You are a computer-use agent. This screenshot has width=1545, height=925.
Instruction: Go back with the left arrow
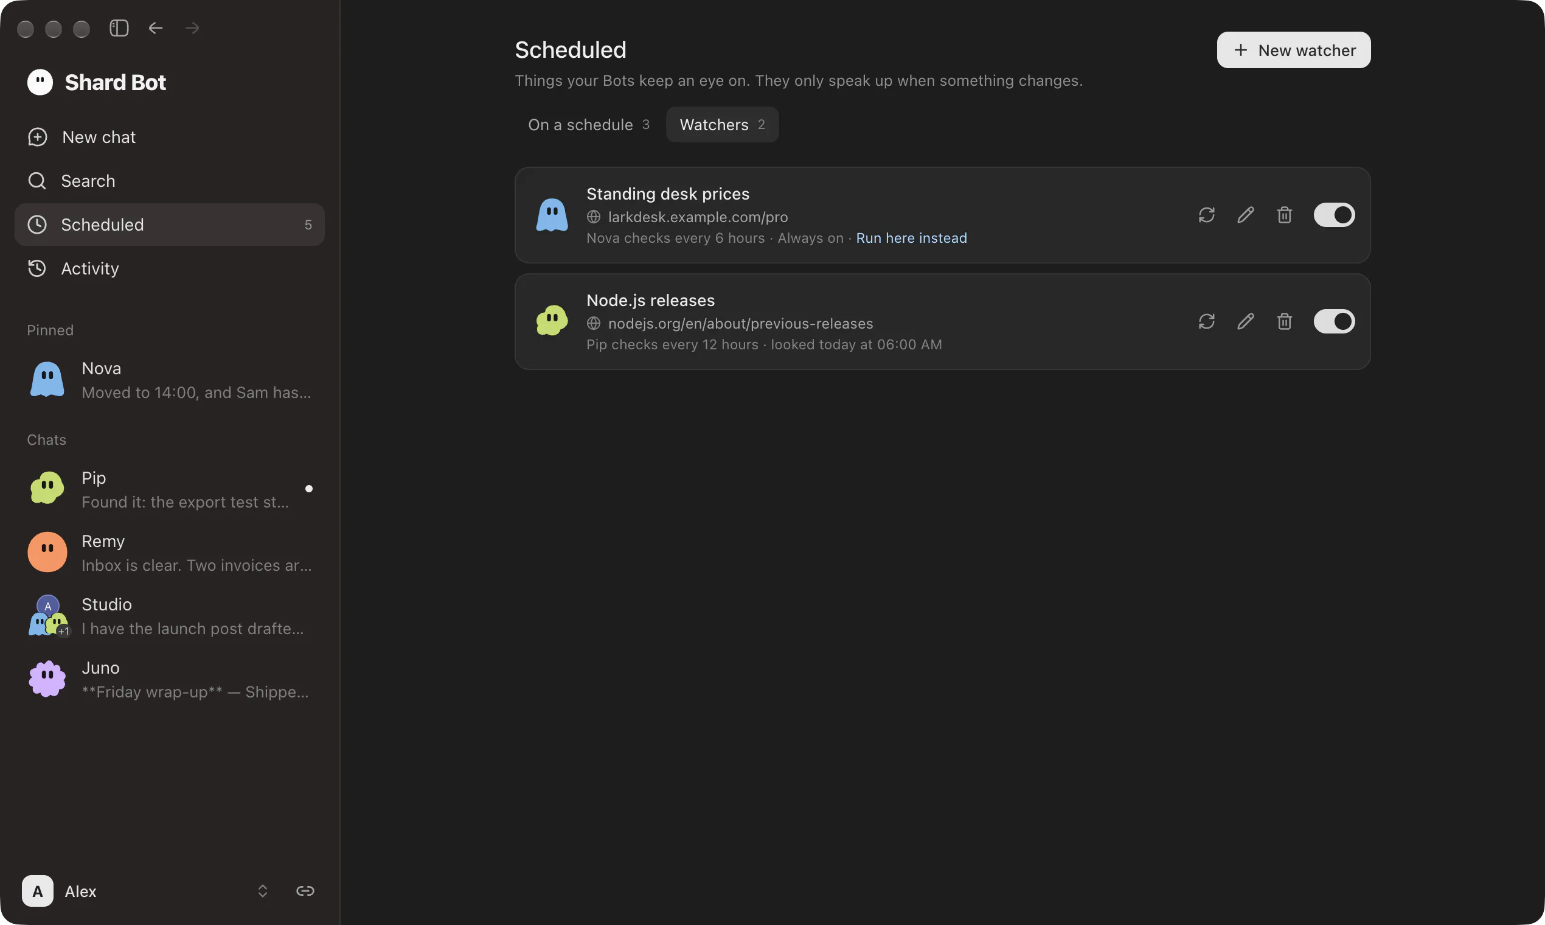tap(156, 28)
